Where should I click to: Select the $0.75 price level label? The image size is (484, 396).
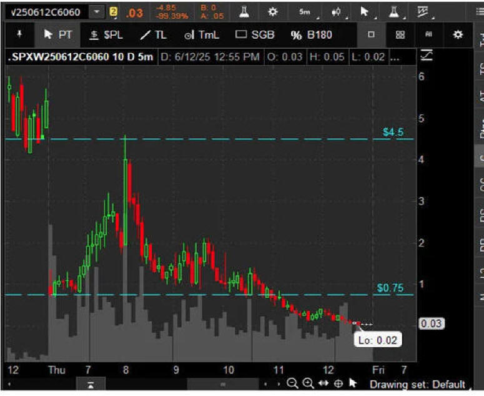click(x=390, y=288)
